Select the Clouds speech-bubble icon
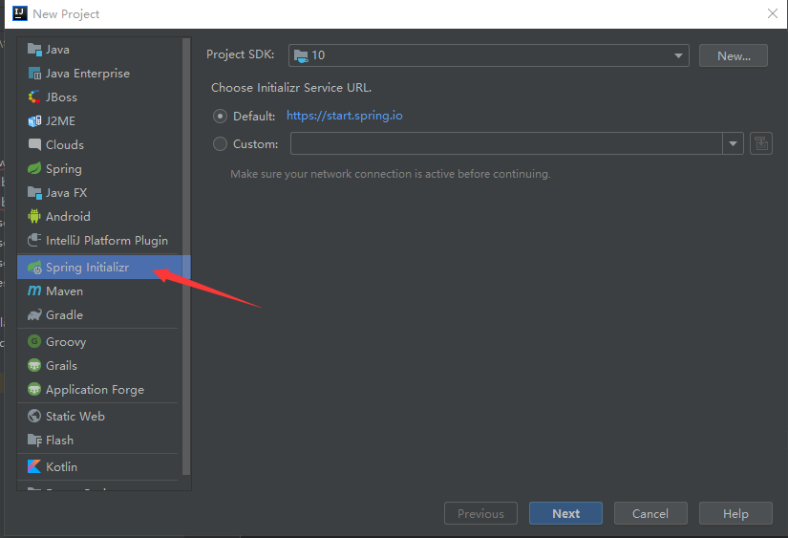The image size is (788, 538). click(34, 145)
